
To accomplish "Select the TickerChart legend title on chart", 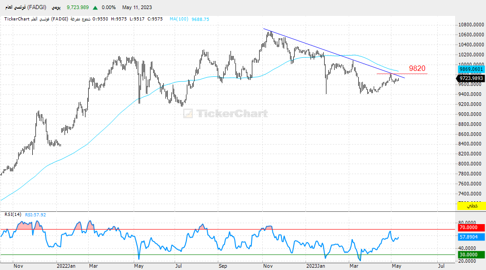I will click(x=17, y=19).
